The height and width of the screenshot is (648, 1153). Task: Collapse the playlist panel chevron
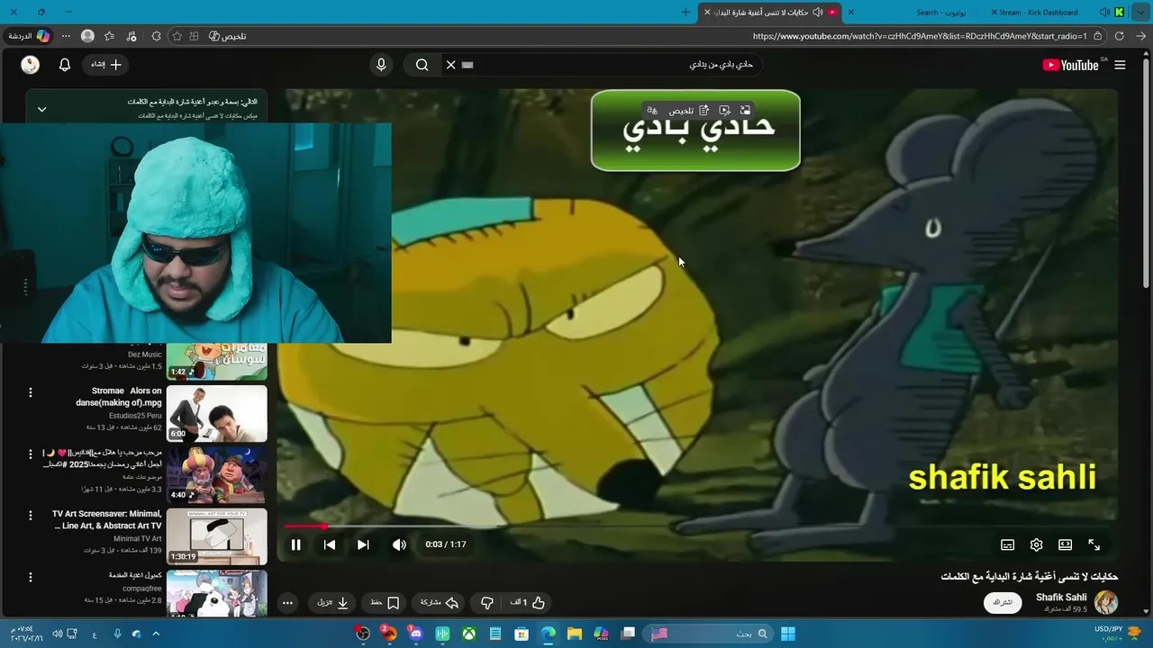point(41,109)
